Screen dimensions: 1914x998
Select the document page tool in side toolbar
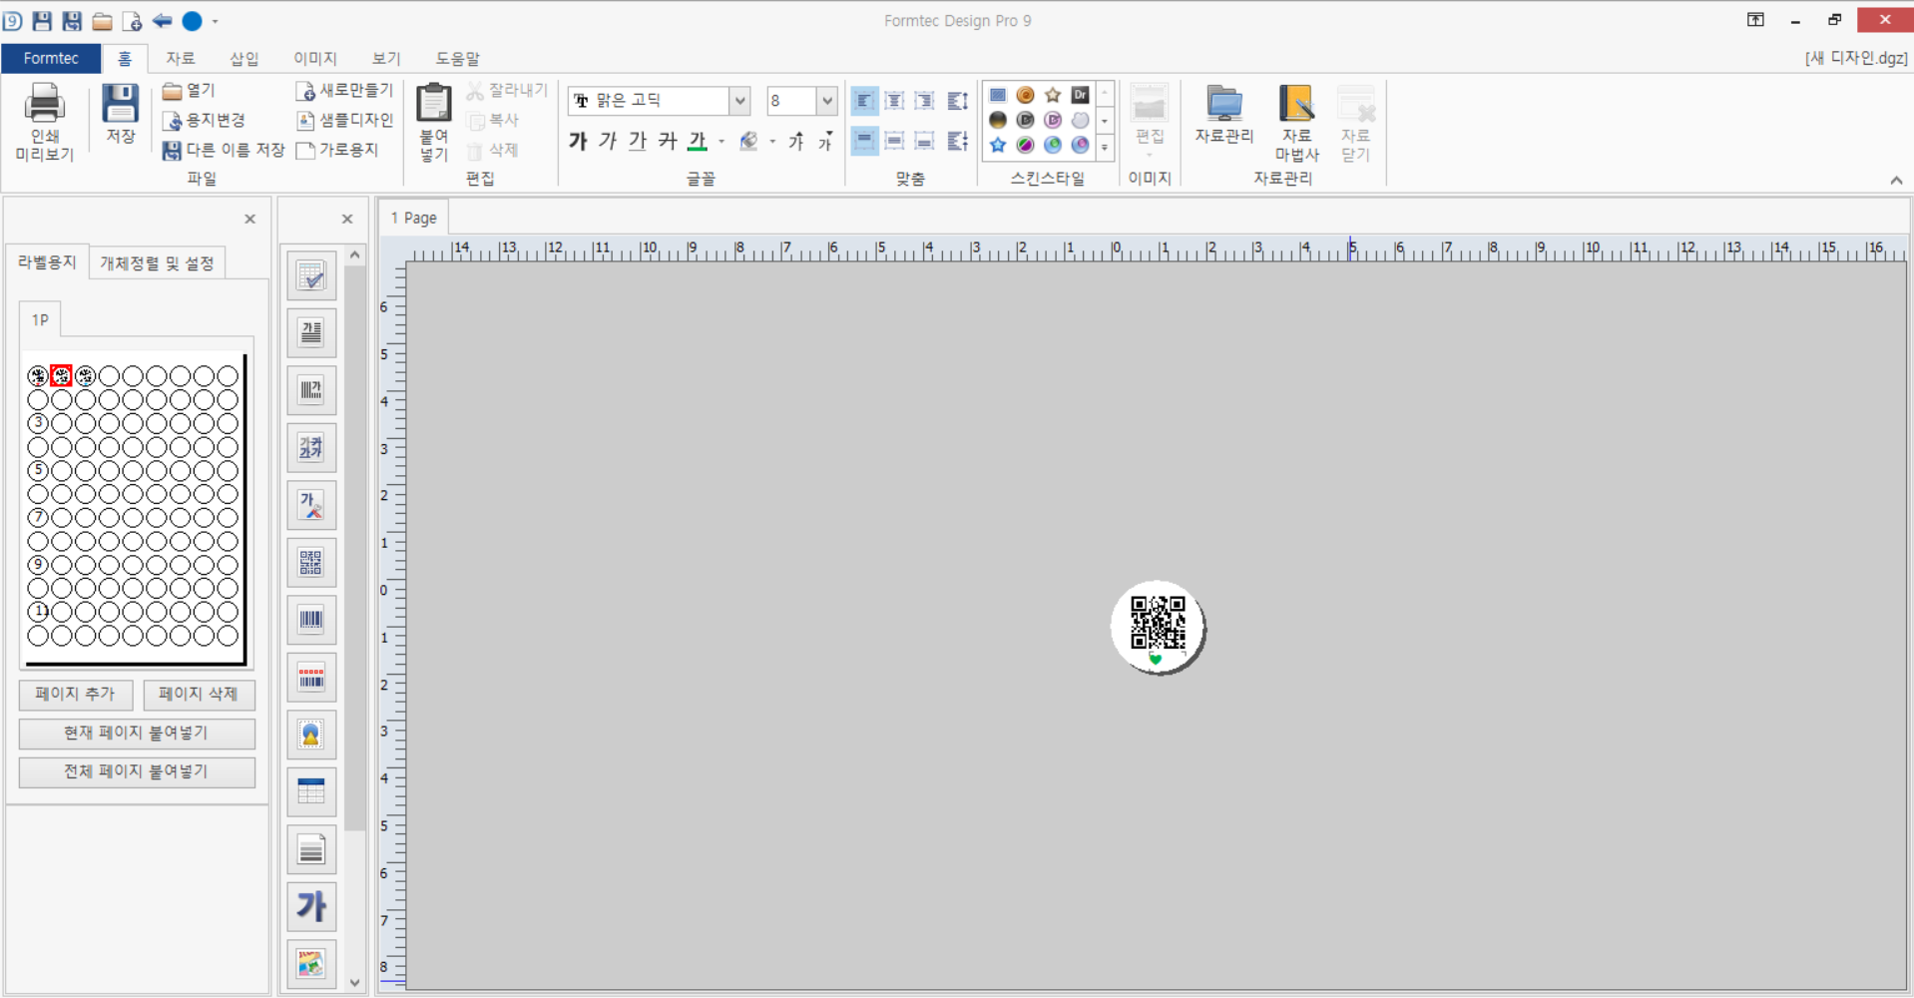click(311, 849)
